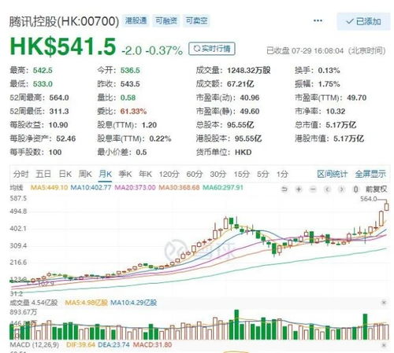Switch to the 15分 chart tab
This screenshot has width=394, height=353.
pos(241,174)
